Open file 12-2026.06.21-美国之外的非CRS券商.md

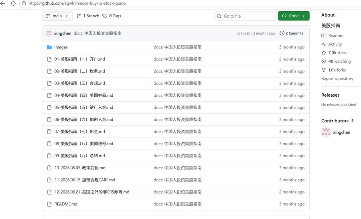(92, 192)
